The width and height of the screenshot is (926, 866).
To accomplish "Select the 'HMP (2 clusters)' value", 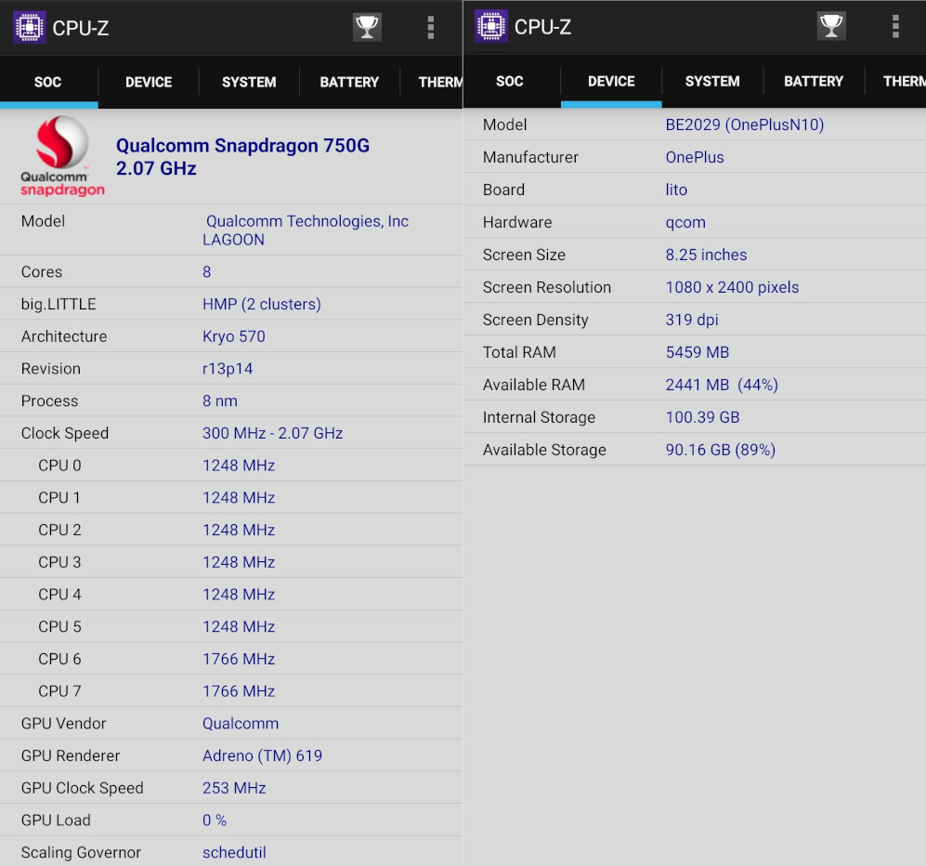I will click(x=262, y=304).
